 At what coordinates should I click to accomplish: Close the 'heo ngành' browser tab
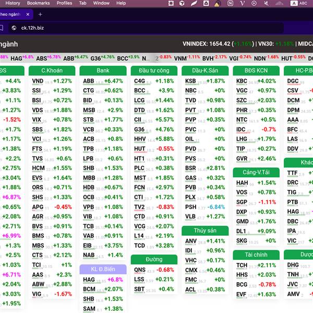point(28,15)
